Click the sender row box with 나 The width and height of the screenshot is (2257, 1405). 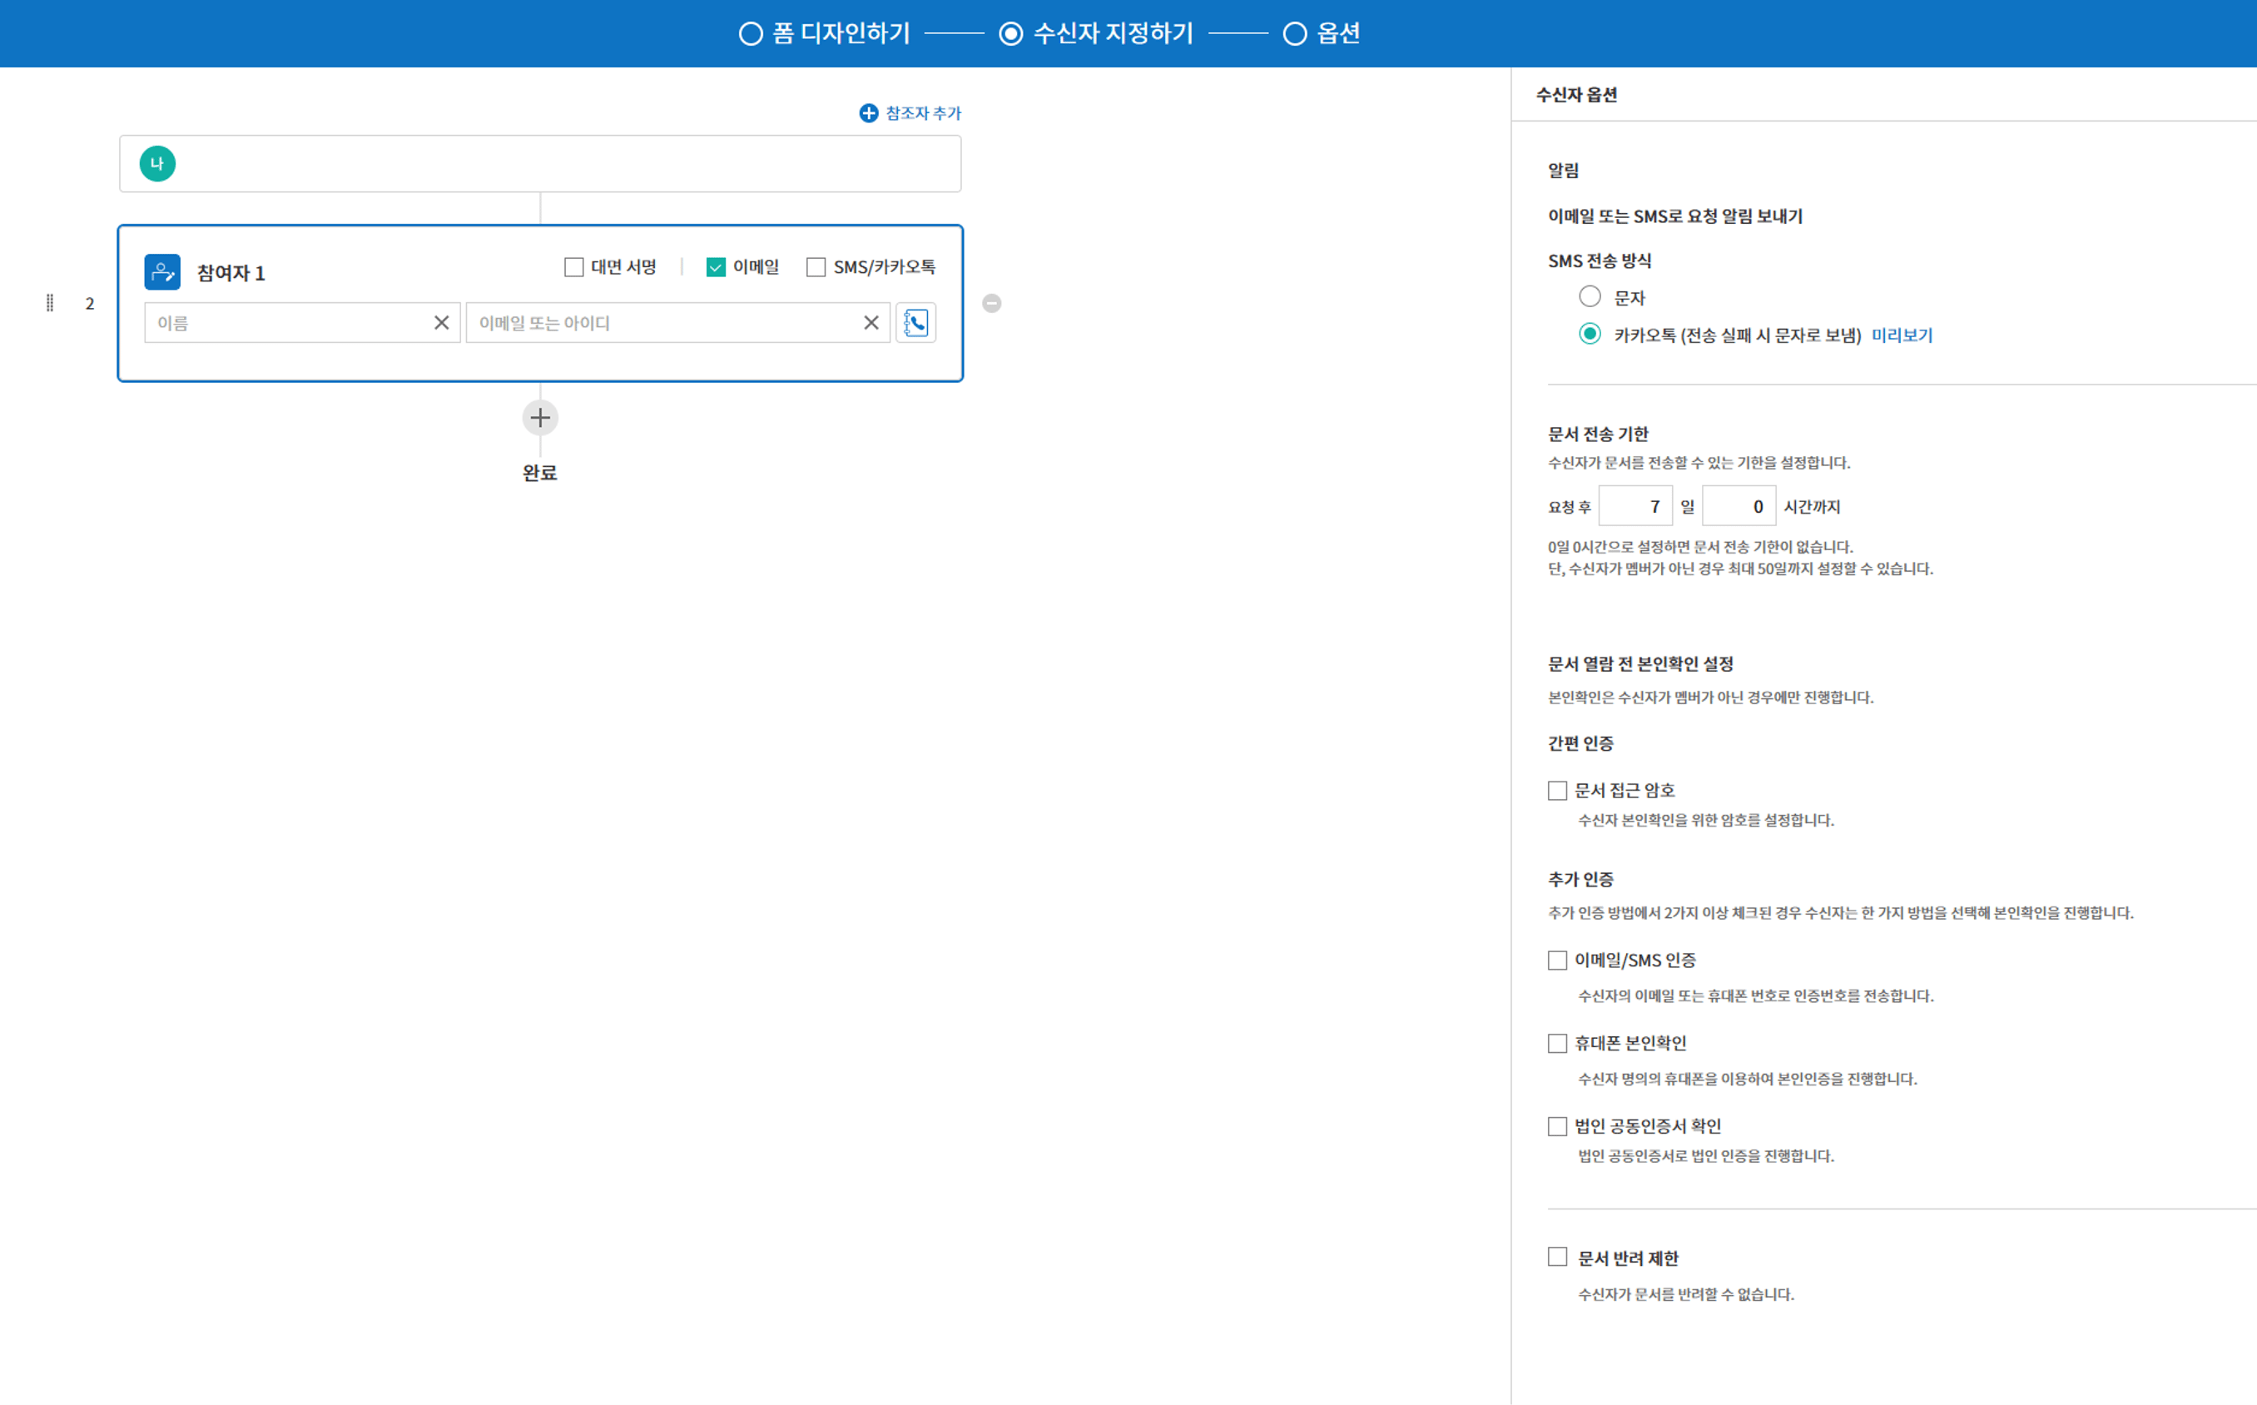(x=539, y=163)
